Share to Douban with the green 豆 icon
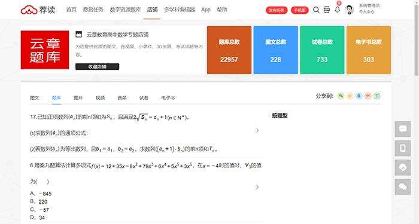This screenshot has width=419, height=224. [x=377, y=96]
